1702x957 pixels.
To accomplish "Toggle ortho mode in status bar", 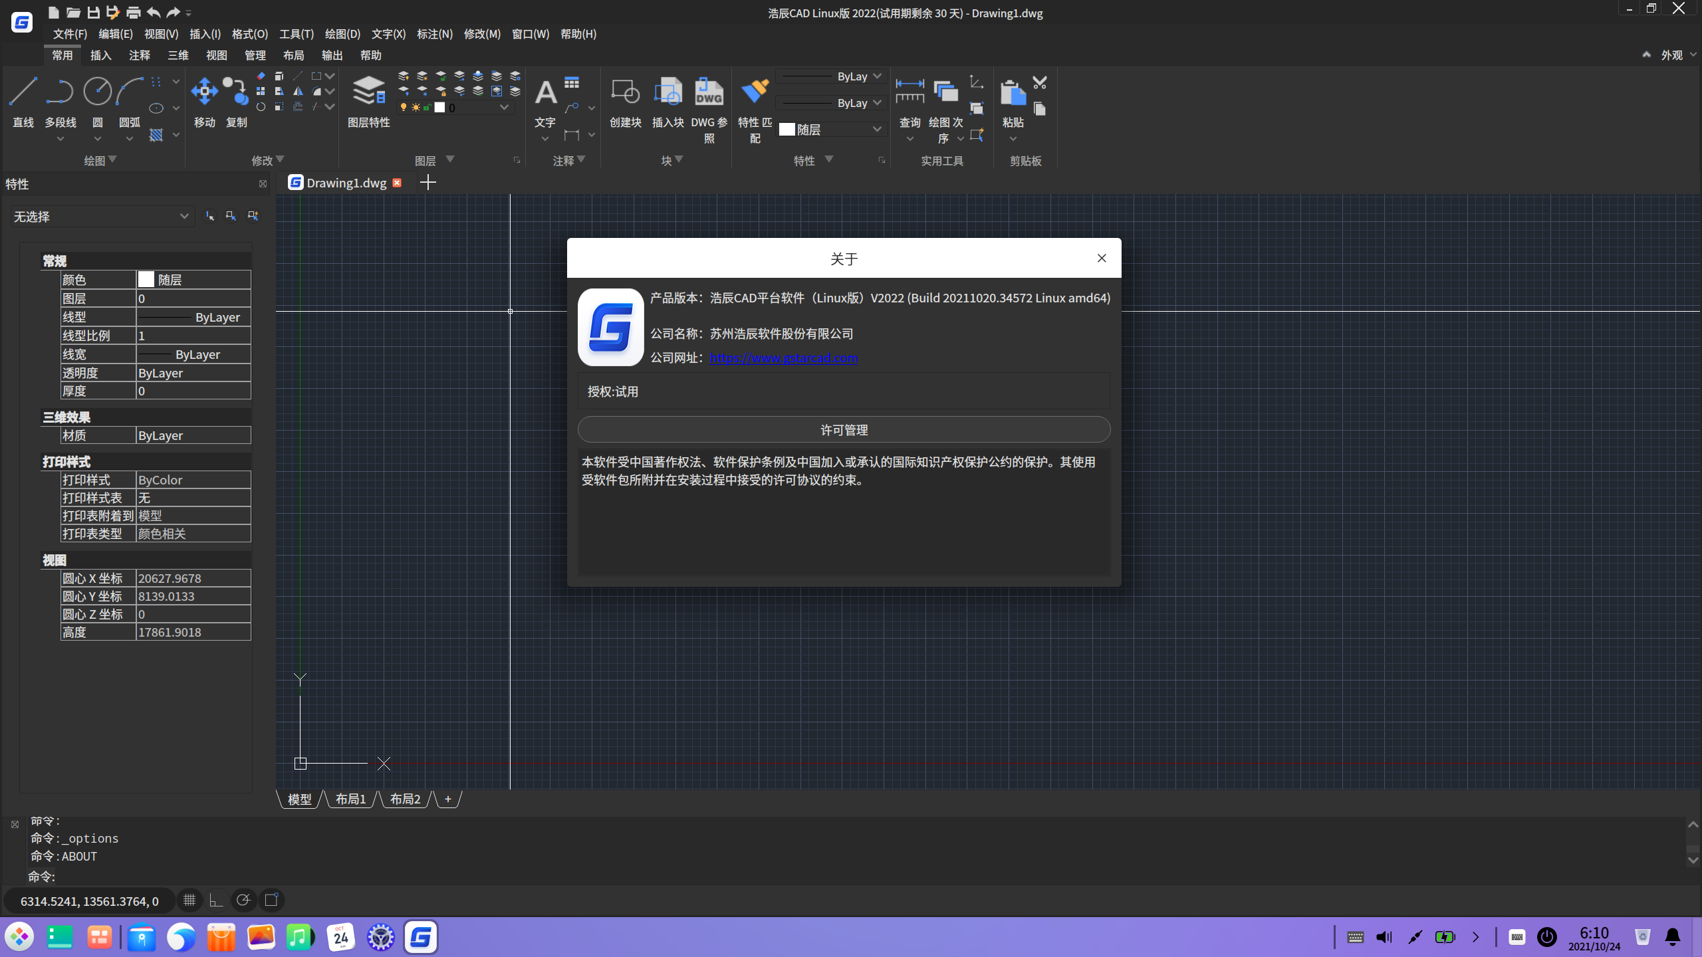I will [x=216, y=900].
